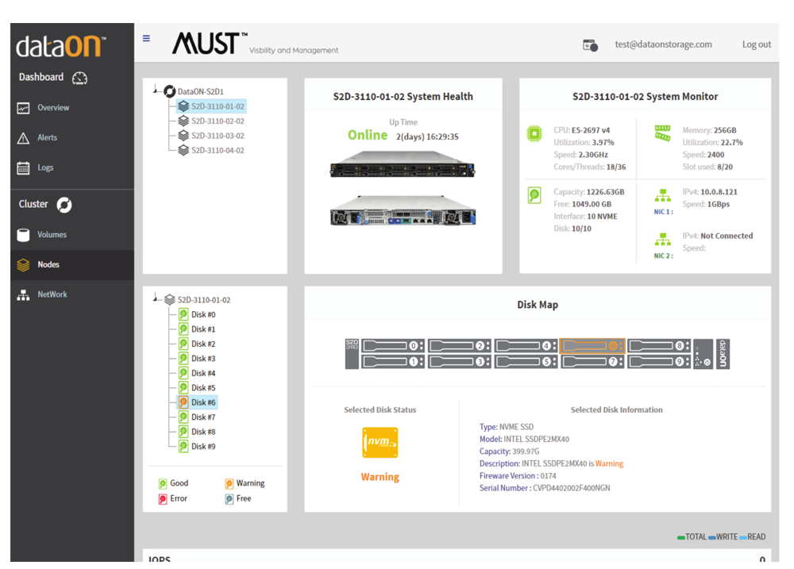Click disk slot 5 in the Disk Map
This screenshot has height=569, width=794.
pos(526,361)
